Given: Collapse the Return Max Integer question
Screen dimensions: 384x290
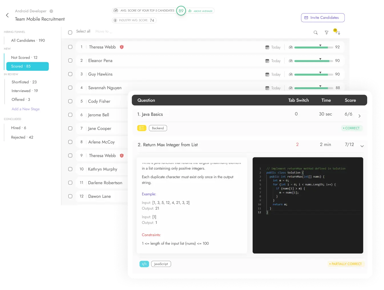Looking at the screenshot, I should [x=362, y=146].
